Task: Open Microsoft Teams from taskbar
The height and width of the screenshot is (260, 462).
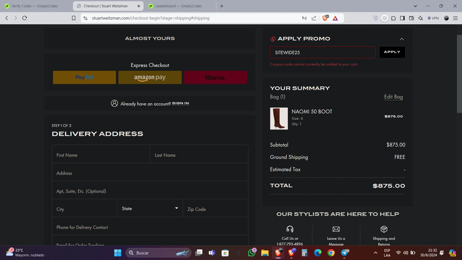Action: pyautogui.click(x=212, y=253)
